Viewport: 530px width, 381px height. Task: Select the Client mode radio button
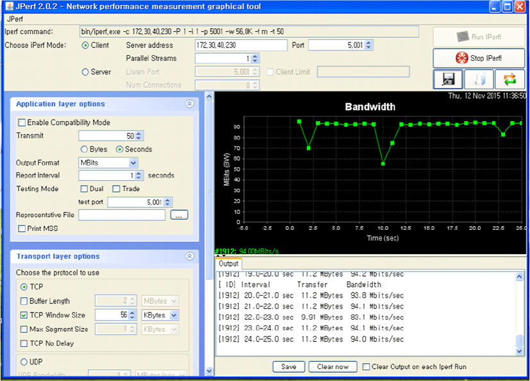click(85, 45)
